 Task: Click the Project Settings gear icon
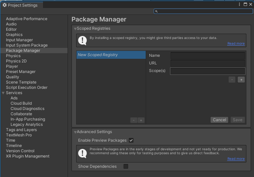tap(5, 5)
